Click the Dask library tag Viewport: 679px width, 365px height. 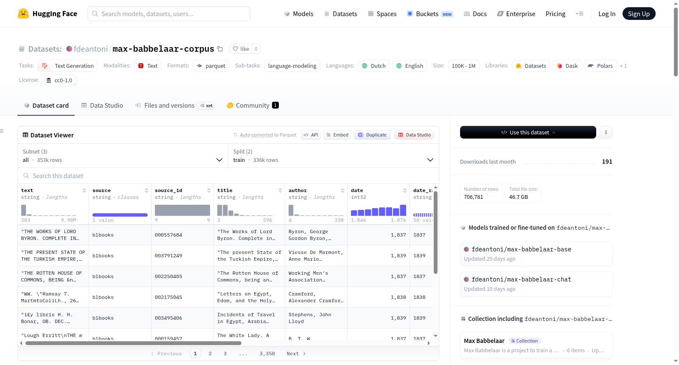tap(567, 66)
